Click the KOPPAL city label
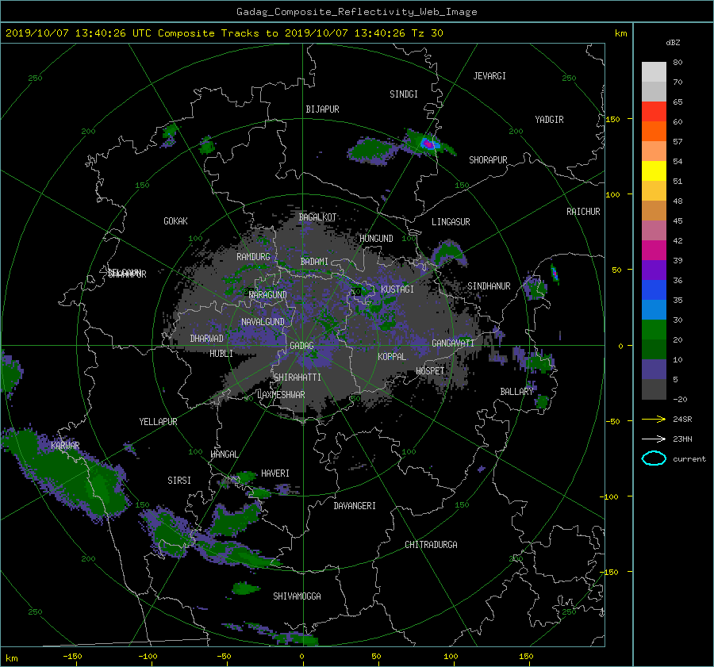The image size is (714, 667). click(x=392, y=357)
